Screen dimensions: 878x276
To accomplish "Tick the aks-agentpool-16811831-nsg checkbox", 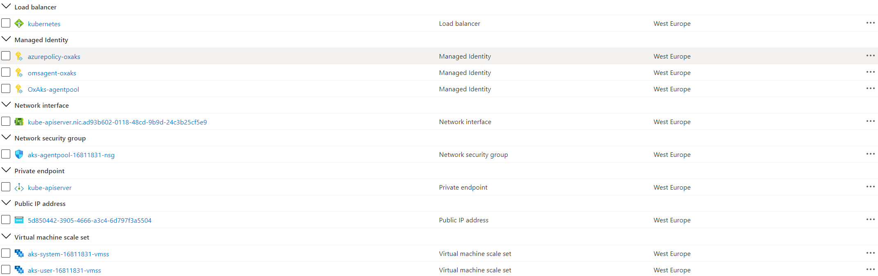I will [x=6, y=154].
